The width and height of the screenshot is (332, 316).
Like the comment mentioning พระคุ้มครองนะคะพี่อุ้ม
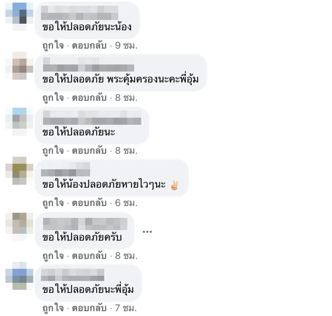tap(53, 98)
